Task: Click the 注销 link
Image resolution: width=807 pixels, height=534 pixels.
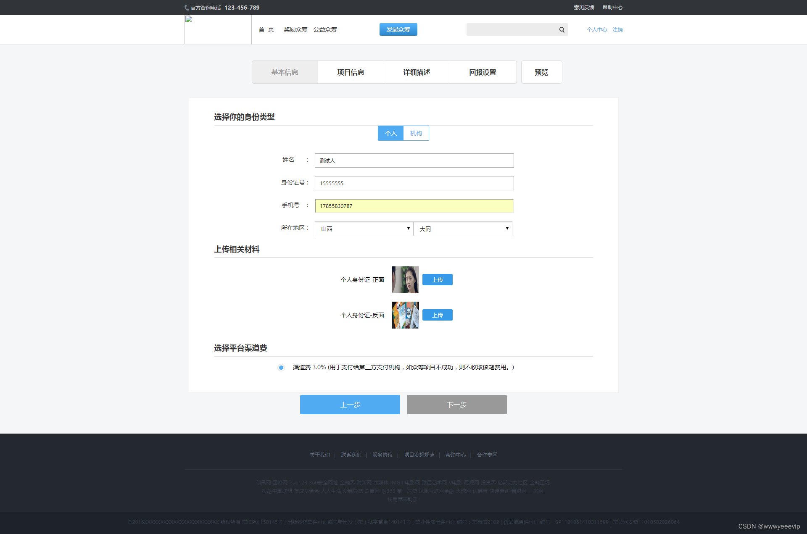Action: [x=617, y=30]
